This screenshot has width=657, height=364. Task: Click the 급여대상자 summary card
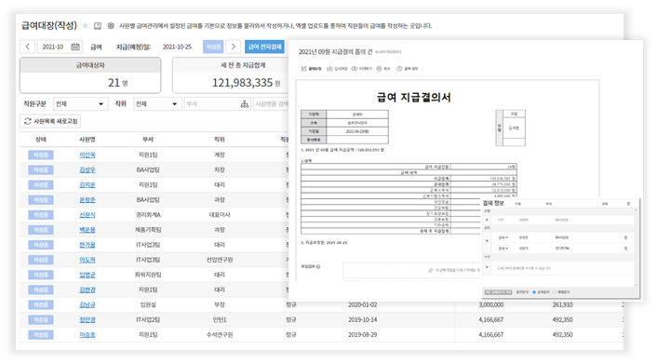point(90,75)
